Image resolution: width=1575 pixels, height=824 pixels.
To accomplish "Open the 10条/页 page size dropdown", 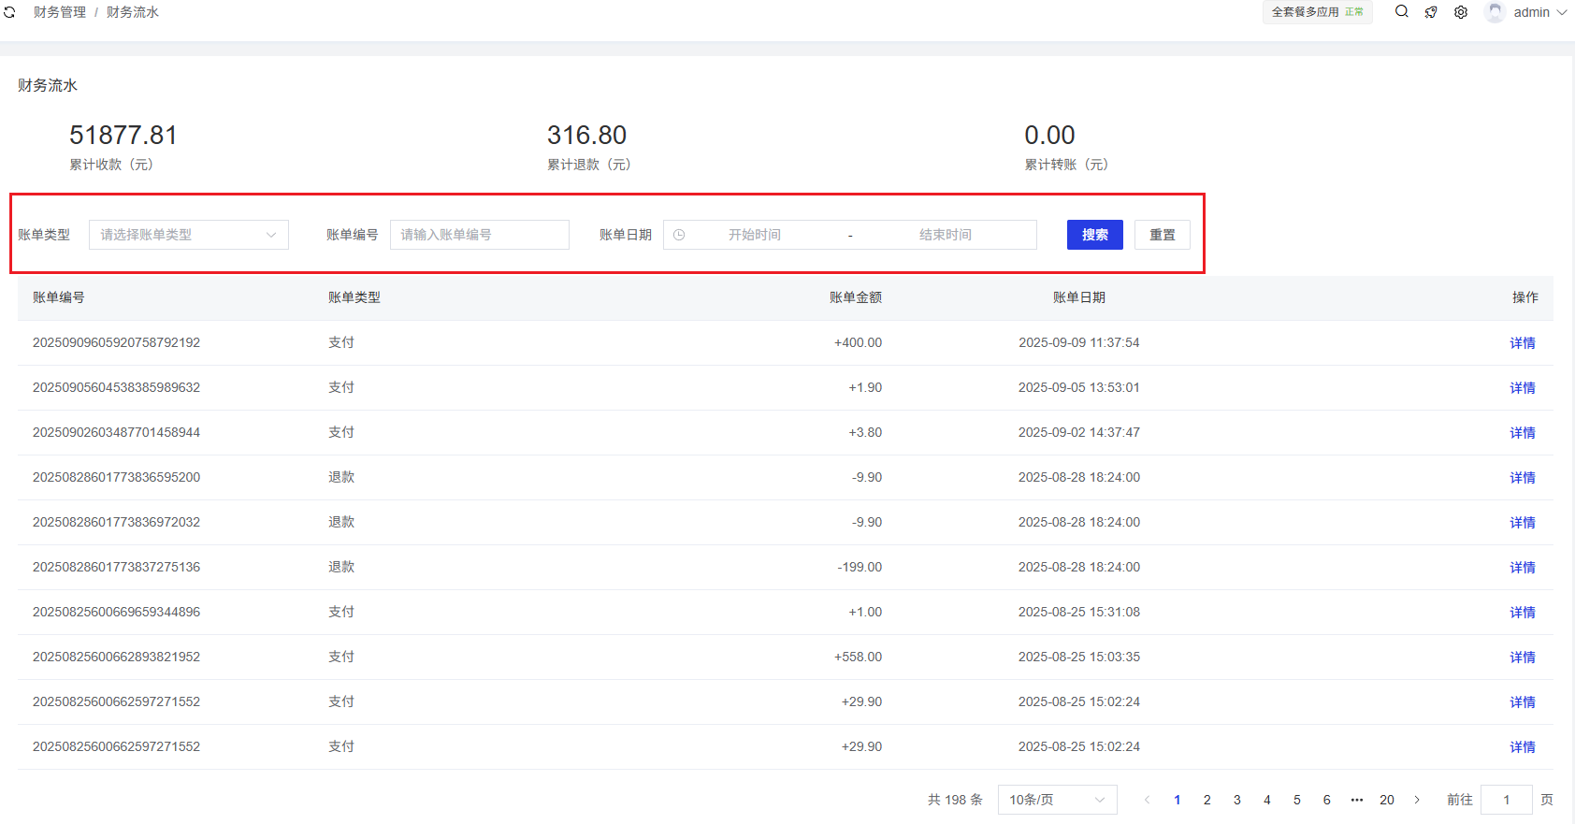I will point(1057,800).
